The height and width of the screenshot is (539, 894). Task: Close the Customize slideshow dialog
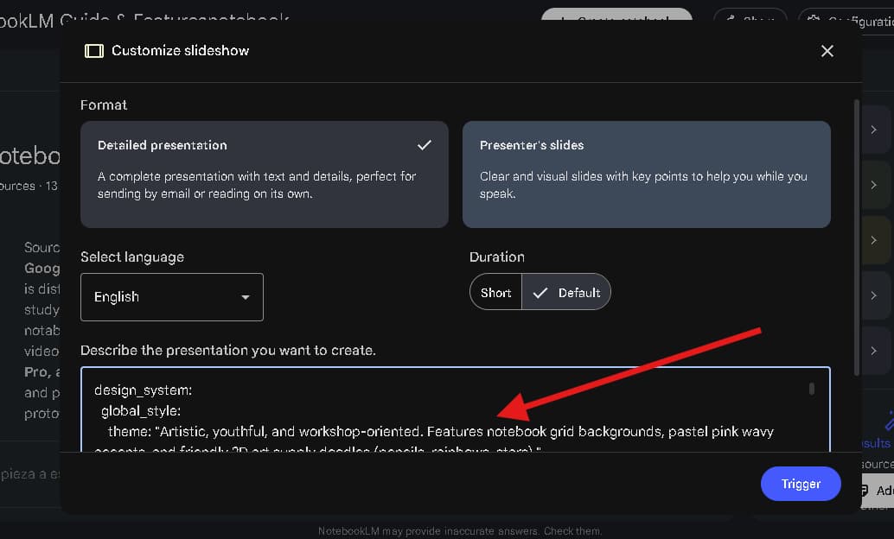click(827, 51)
